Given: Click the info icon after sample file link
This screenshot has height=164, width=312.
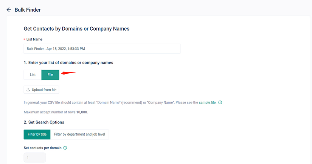Looking at the screenshot, I should point(220,102).
